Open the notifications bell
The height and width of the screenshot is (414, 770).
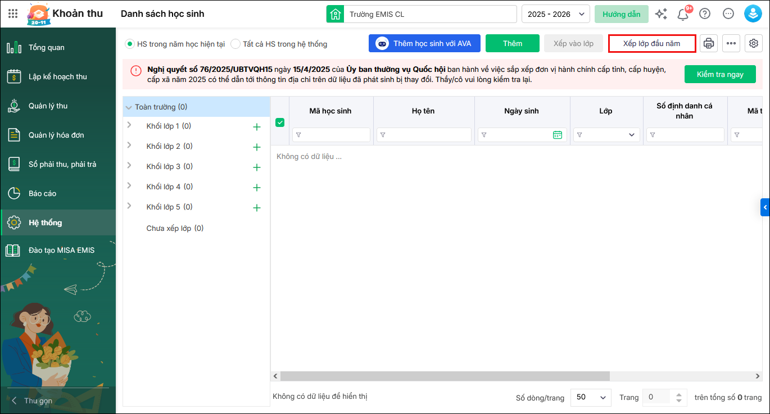(683, 14)
